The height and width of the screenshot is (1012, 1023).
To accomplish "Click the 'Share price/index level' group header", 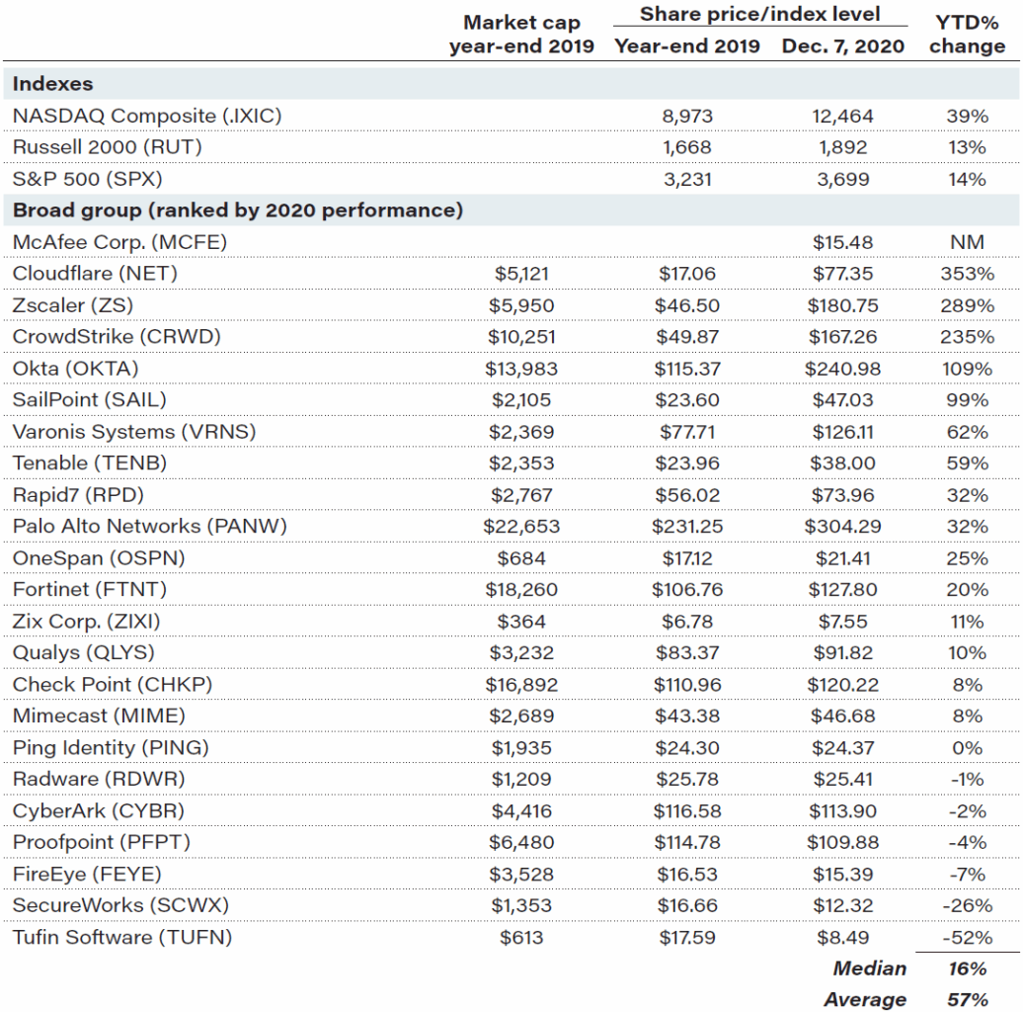I will pos(758,14).
